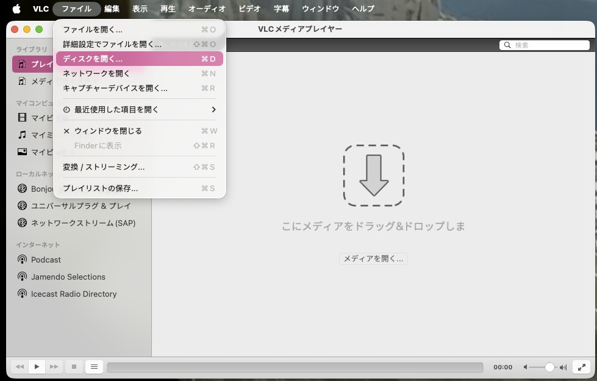597x381 pixels.
Task: Click the media library icon in sidebar
Action: [23, 81]
